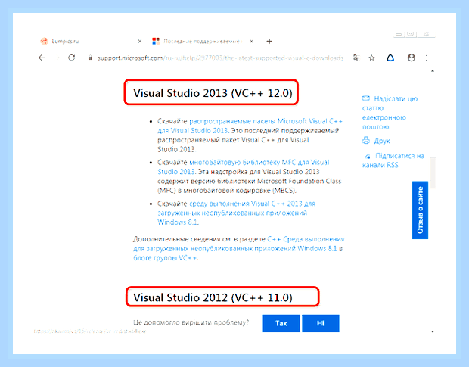
Task: Click the lock icon beside the URL
Action: coord(90,58)
